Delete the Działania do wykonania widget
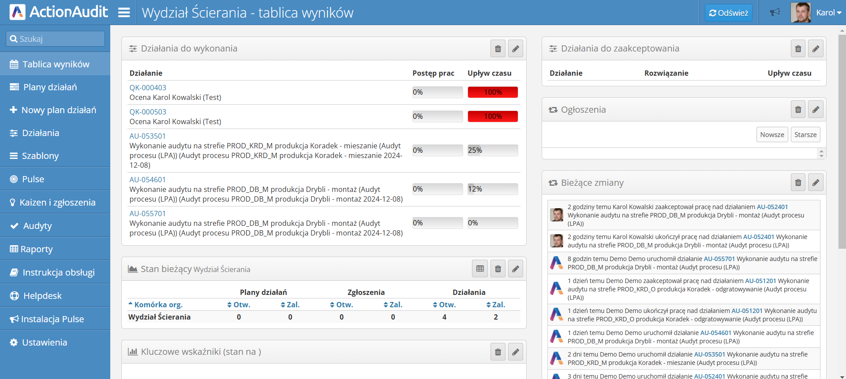The height and width of the screenshot is (379, 846). 498,49
